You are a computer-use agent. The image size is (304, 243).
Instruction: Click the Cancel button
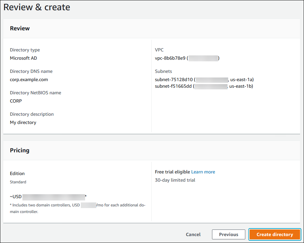(x=193, y=234)
